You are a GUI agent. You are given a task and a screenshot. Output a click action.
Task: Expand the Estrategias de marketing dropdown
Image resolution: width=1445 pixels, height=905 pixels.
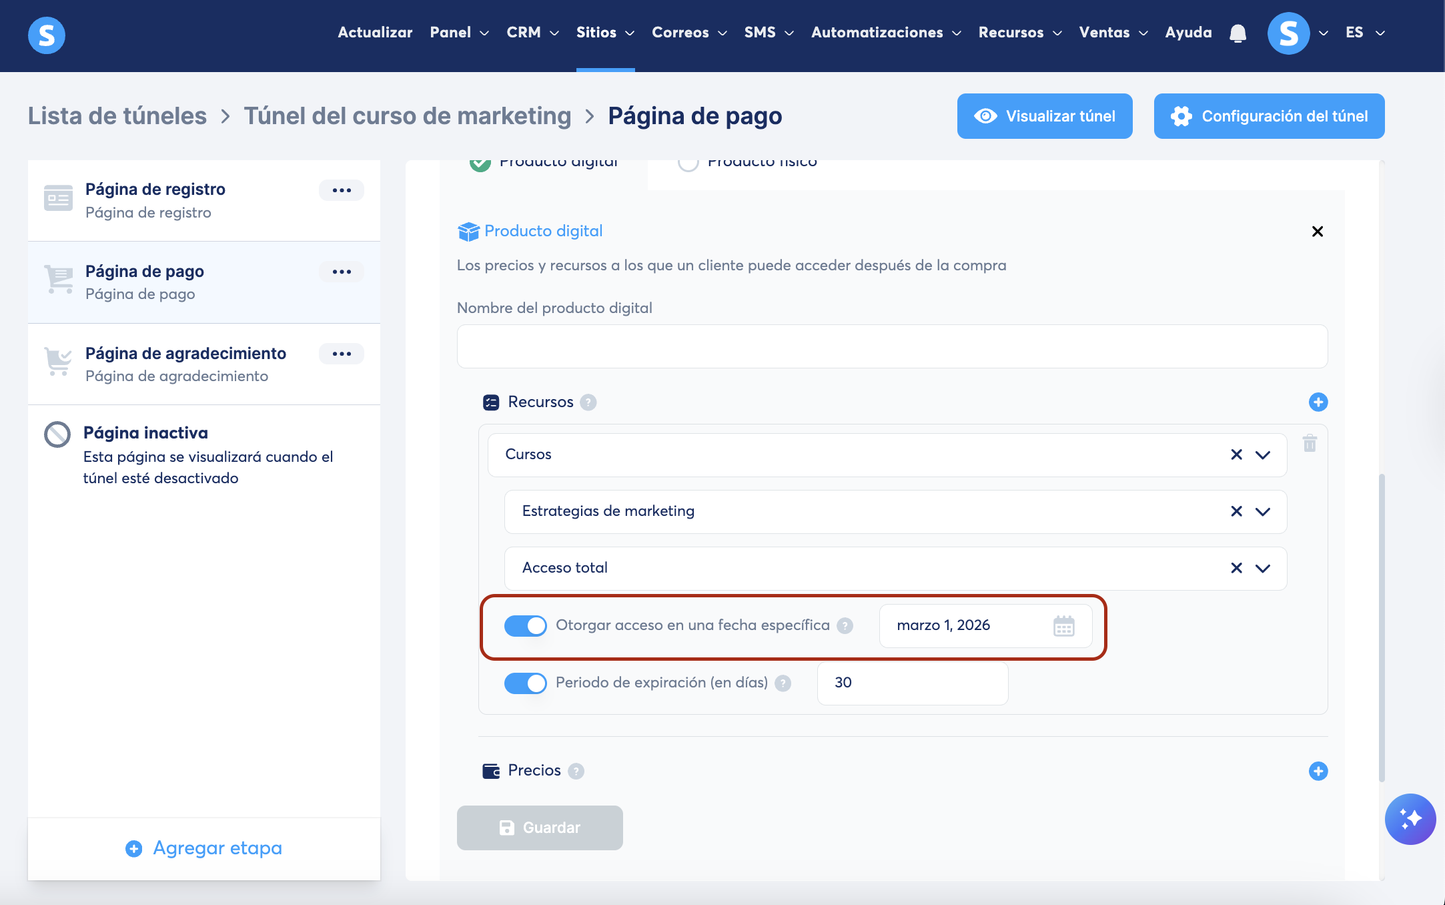[1262, 512]
